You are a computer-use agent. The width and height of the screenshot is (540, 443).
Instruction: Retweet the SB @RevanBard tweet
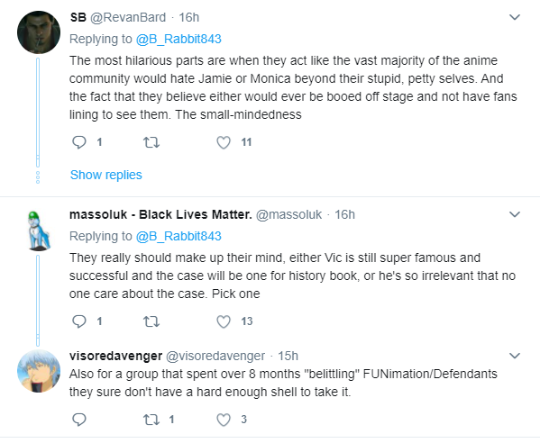coord(151,142)
